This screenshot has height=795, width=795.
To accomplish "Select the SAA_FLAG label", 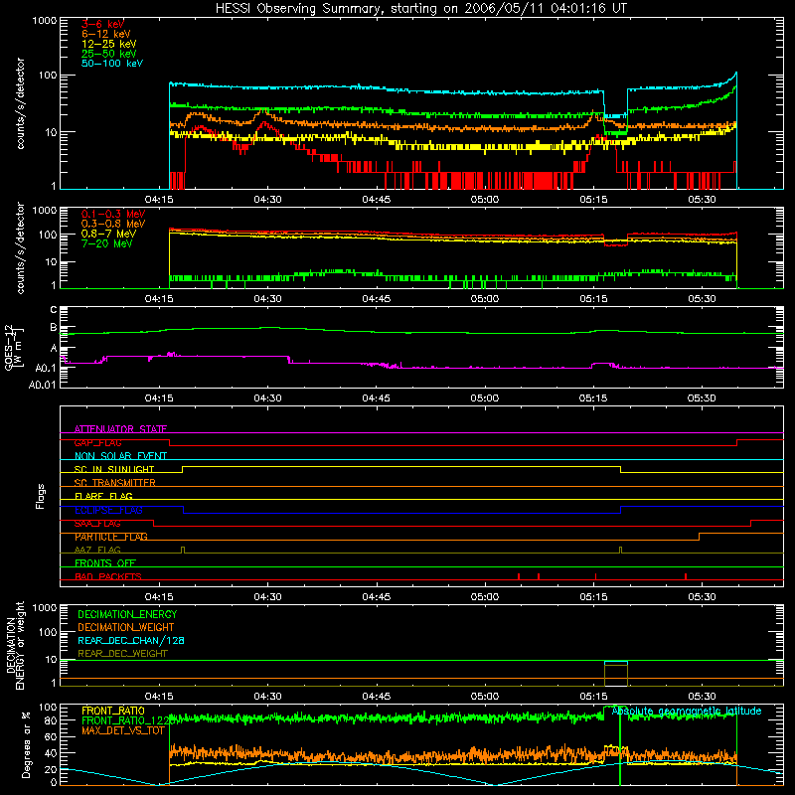I will coord(97,524).
